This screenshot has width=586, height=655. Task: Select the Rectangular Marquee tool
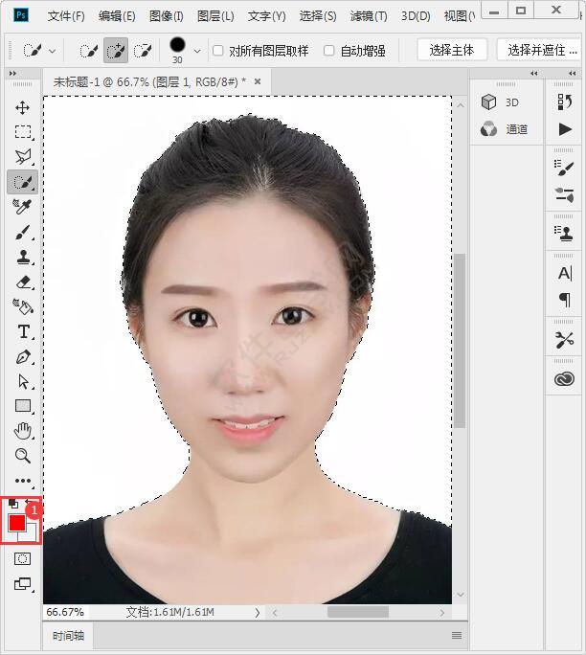pos(23,132)
